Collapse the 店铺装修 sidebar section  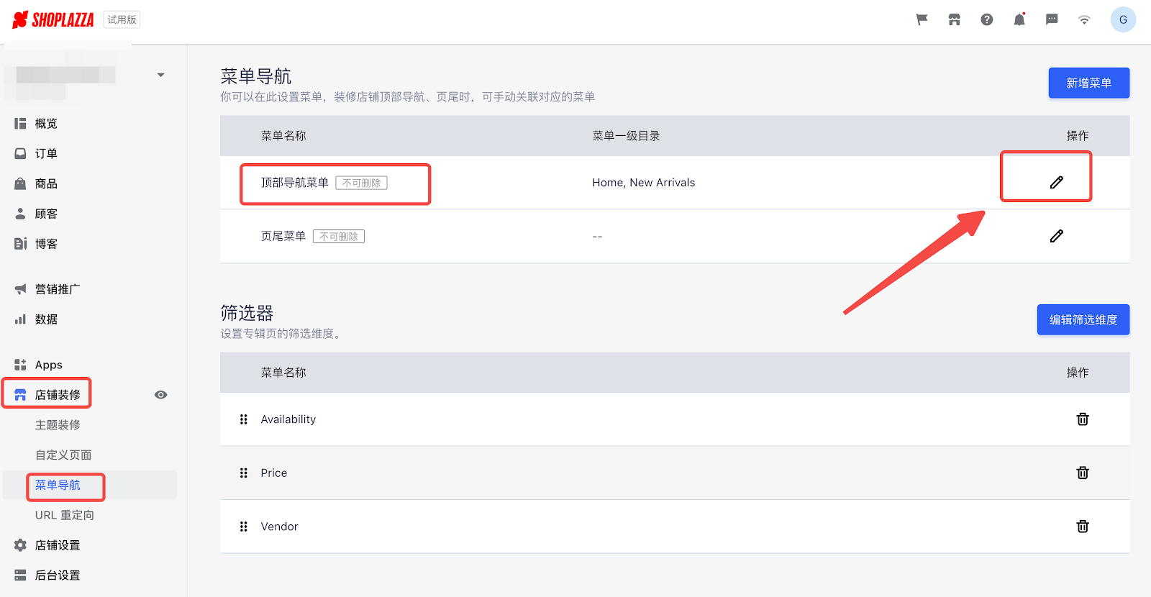[47, 395]
